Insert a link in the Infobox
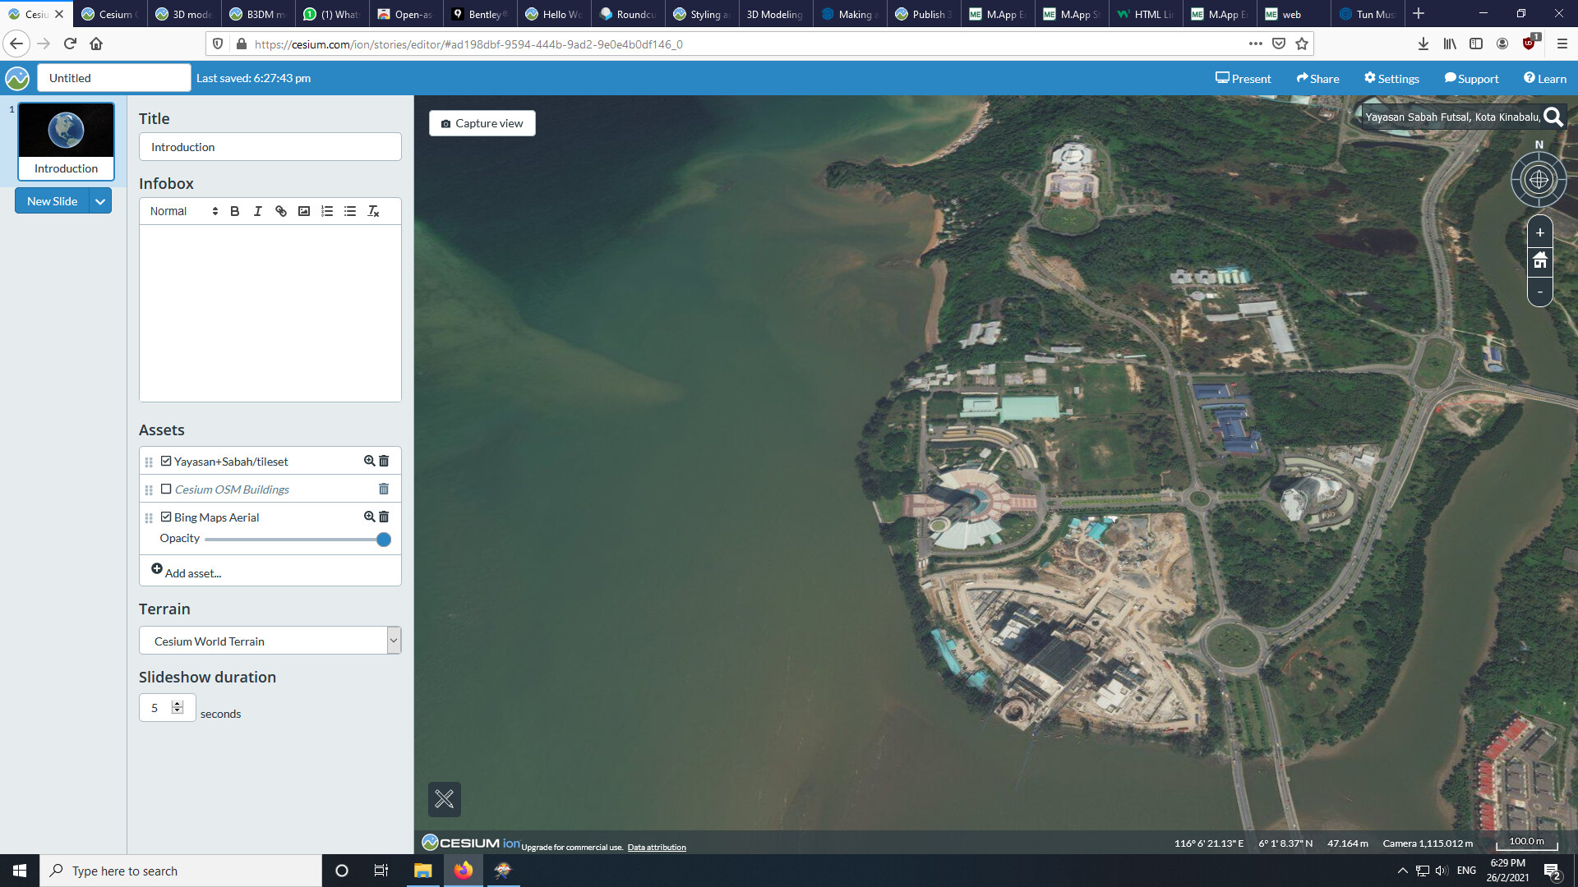This screenshot has width=1578, height=887. point(281,212)
